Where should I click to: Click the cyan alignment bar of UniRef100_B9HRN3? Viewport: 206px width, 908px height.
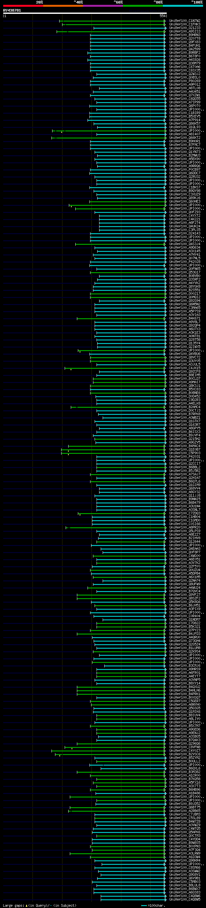pyautogui.click(x=128, y=35)
